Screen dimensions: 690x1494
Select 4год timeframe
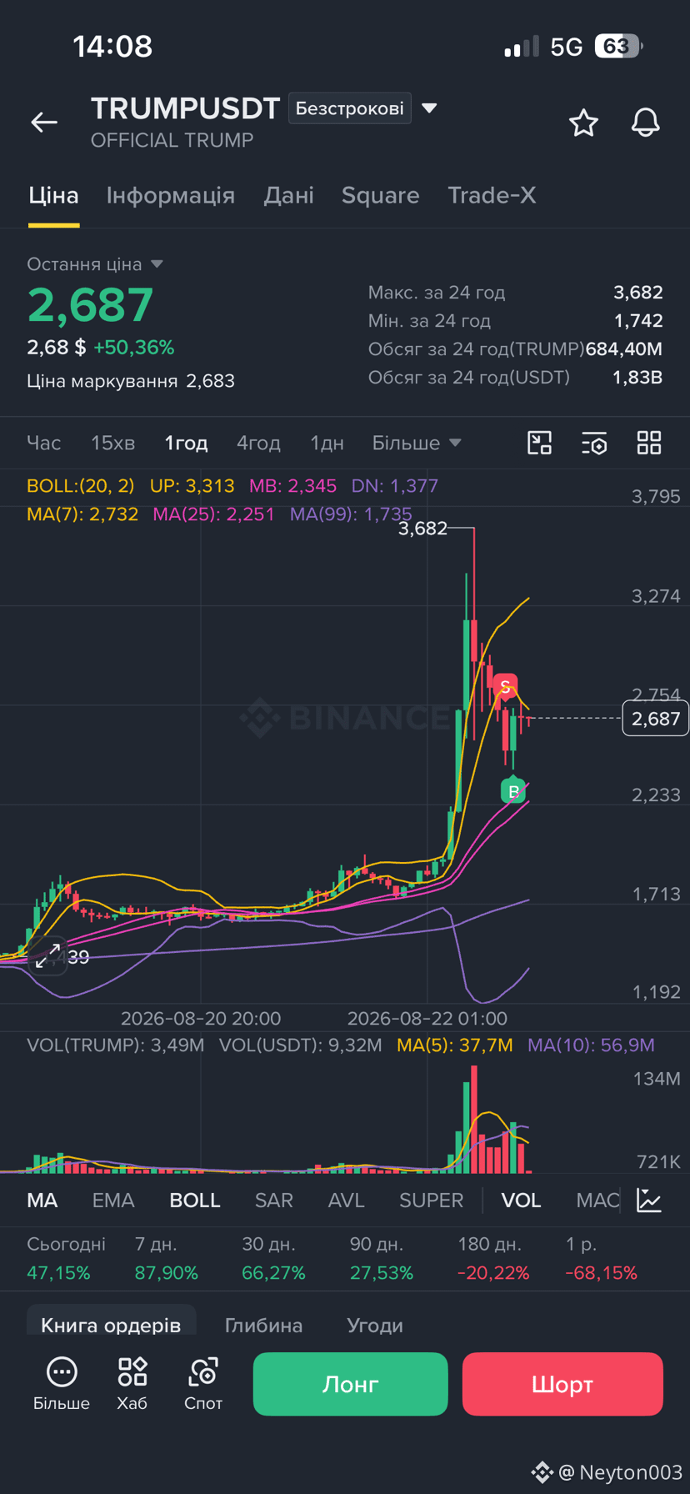[258, 443]
